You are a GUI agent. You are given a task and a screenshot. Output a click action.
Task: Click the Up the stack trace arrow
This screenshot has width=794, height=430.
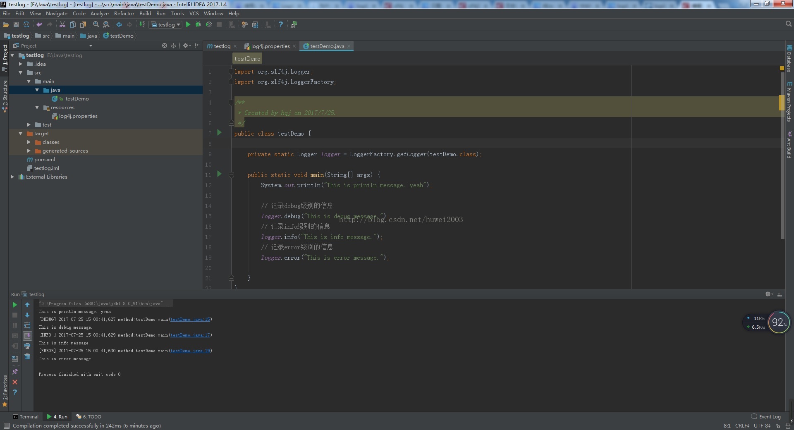click(x=27, y=305)
